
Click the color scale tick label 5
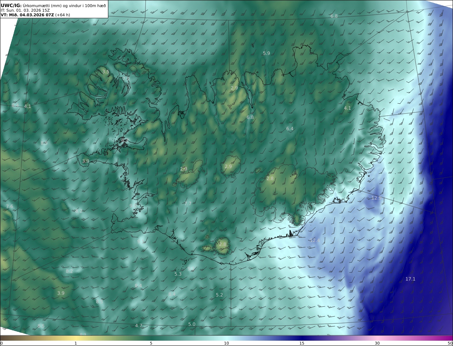151,343
